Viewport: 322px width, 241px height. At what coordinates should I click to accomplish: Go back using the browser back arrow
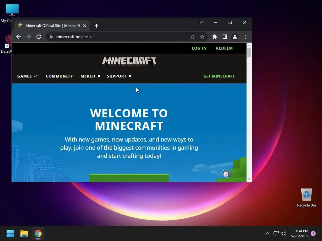tap(19, 37)
